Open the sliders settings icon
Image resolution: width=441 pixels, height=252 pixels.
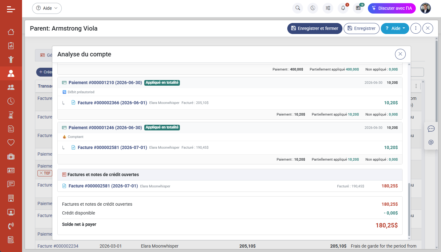coord(328,8)
